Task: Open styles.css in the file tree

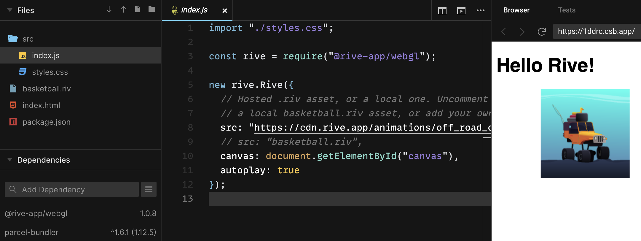Action: click(81, 72)
